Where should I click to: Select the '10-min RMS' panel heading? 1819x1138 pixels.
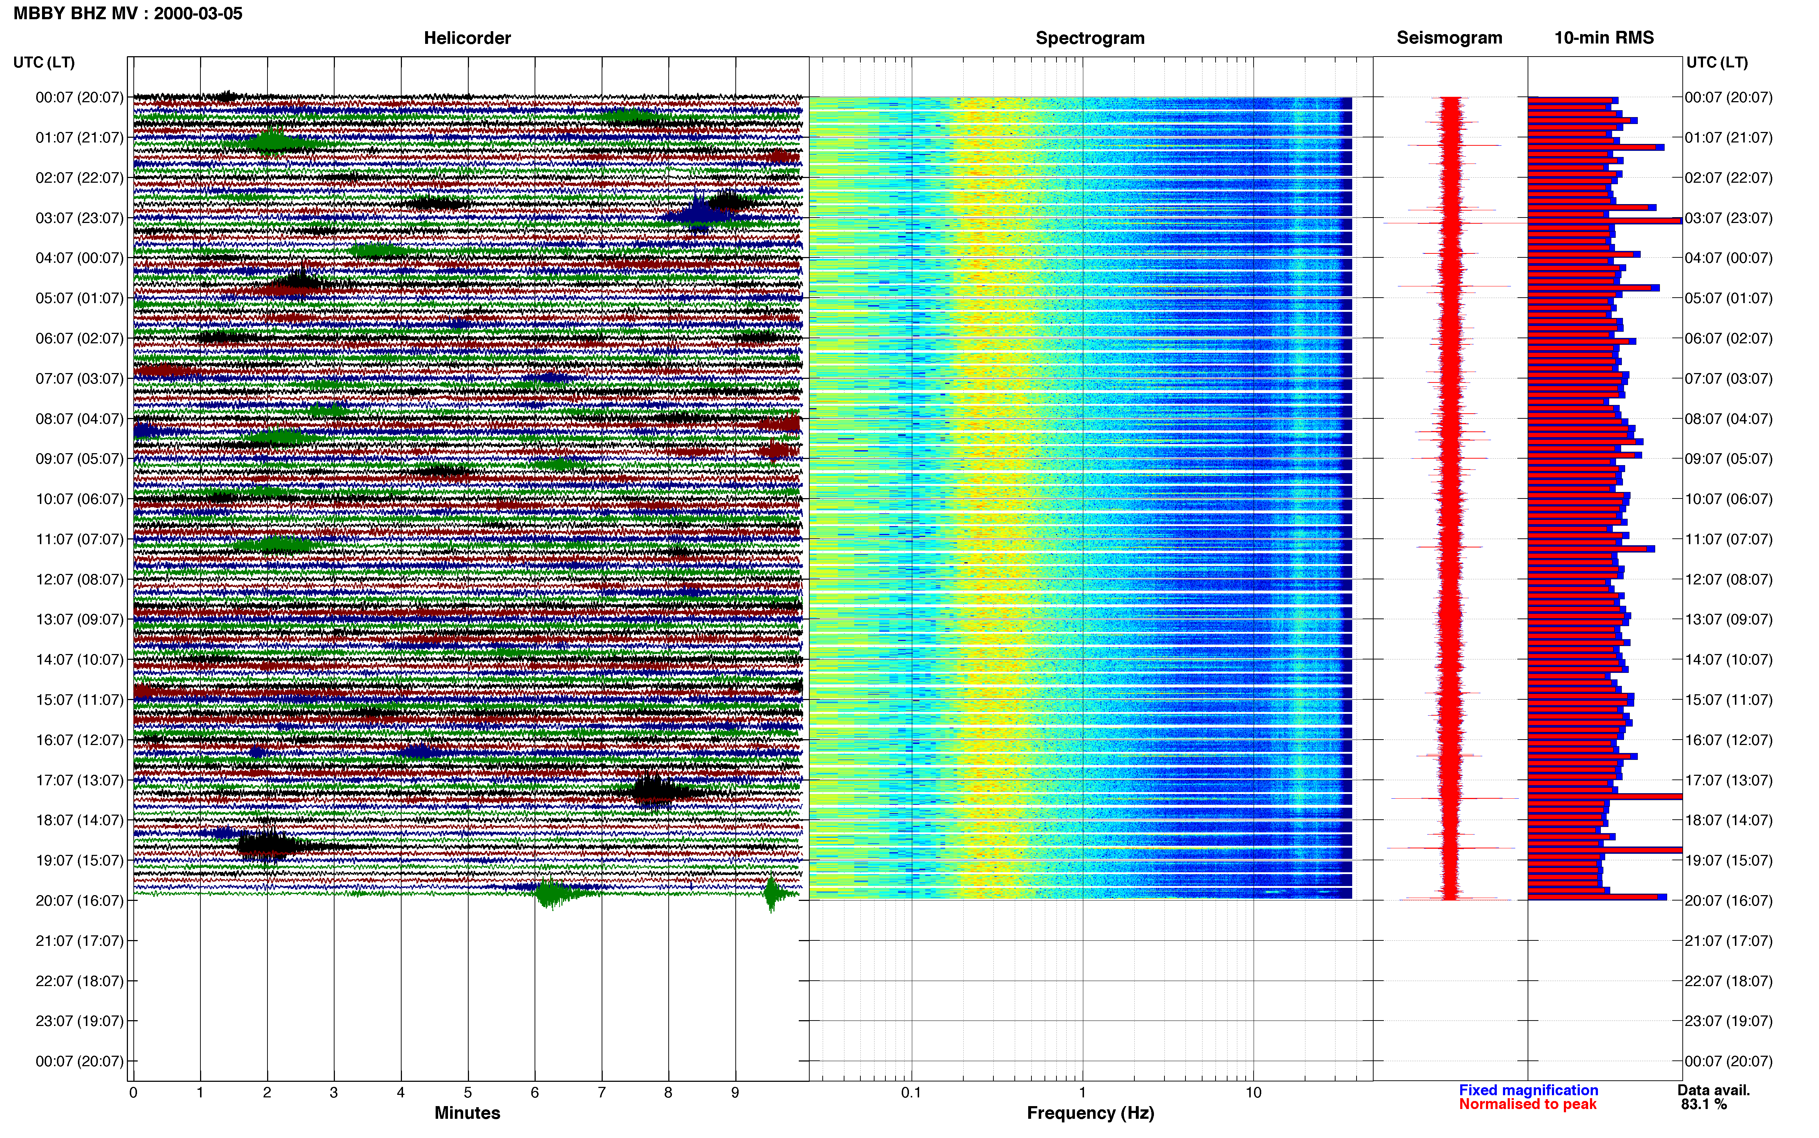1604,38
